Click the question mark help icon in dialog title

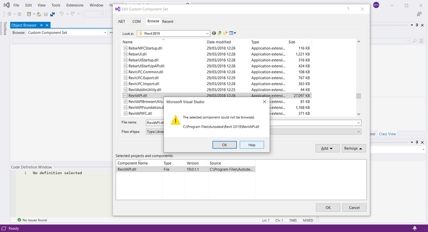click(x=348, y=9)
